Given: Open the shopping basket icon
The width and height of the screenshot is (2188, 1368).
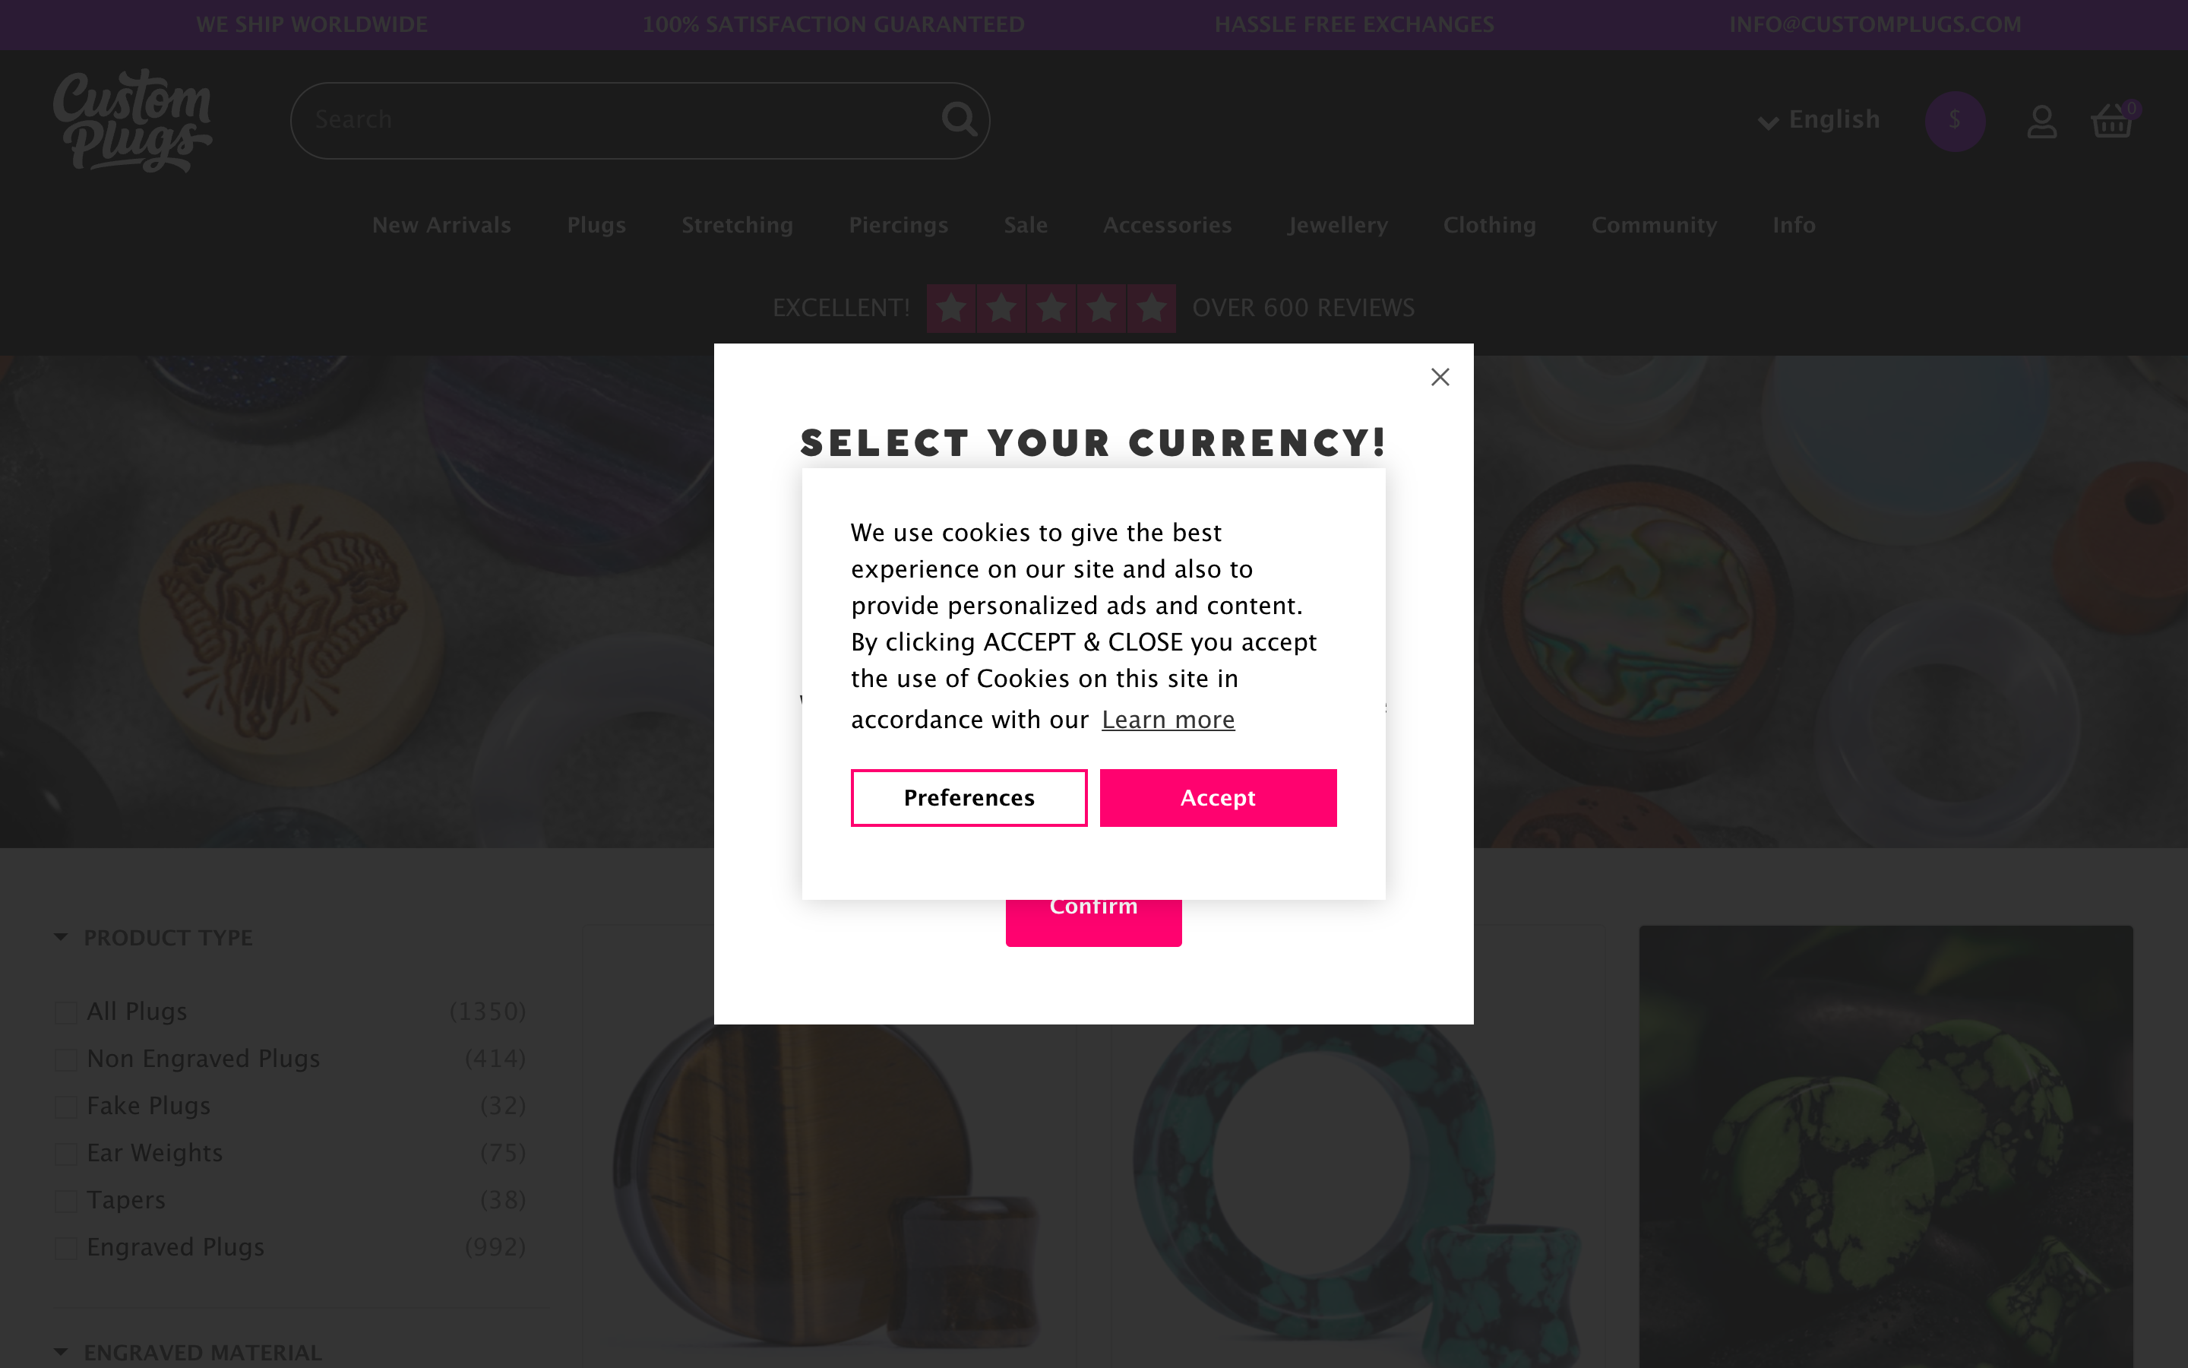Looking at the screenshot, I should (2112, 122).
